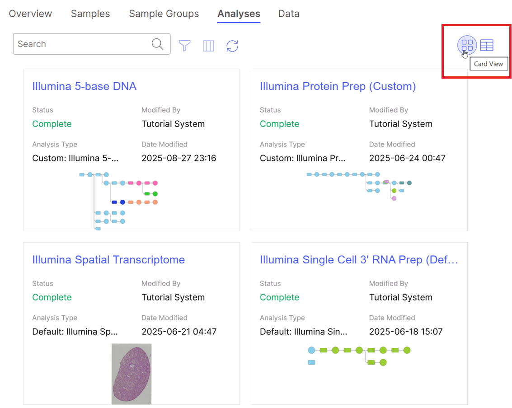Click the Single Cell RNA workflow diagram
Screen dimensions: 512x408
[359, 356]
